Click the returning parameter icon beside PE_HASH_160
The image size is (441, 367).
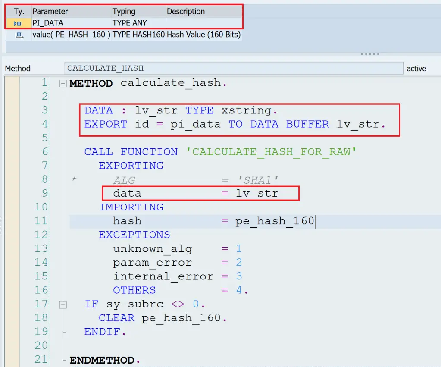click(19, 35)
